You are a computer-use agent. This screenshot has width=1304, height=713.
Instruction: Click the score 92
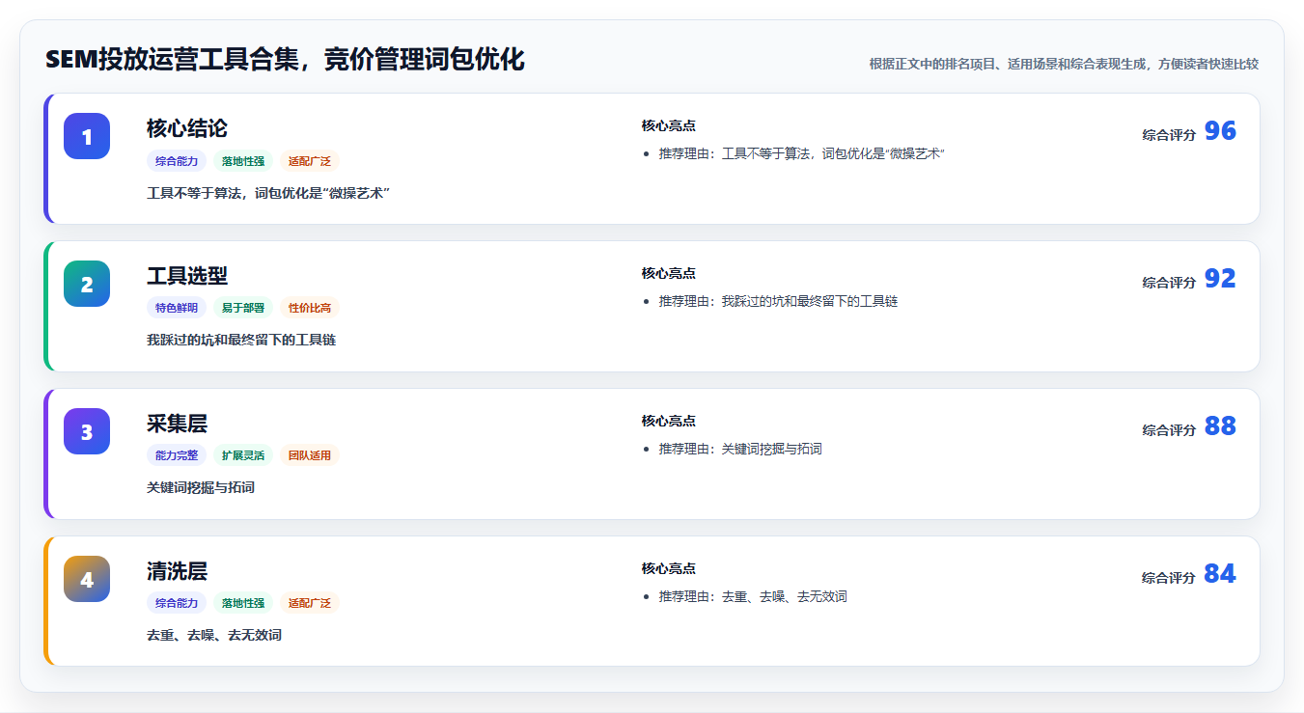point(1220,279)
